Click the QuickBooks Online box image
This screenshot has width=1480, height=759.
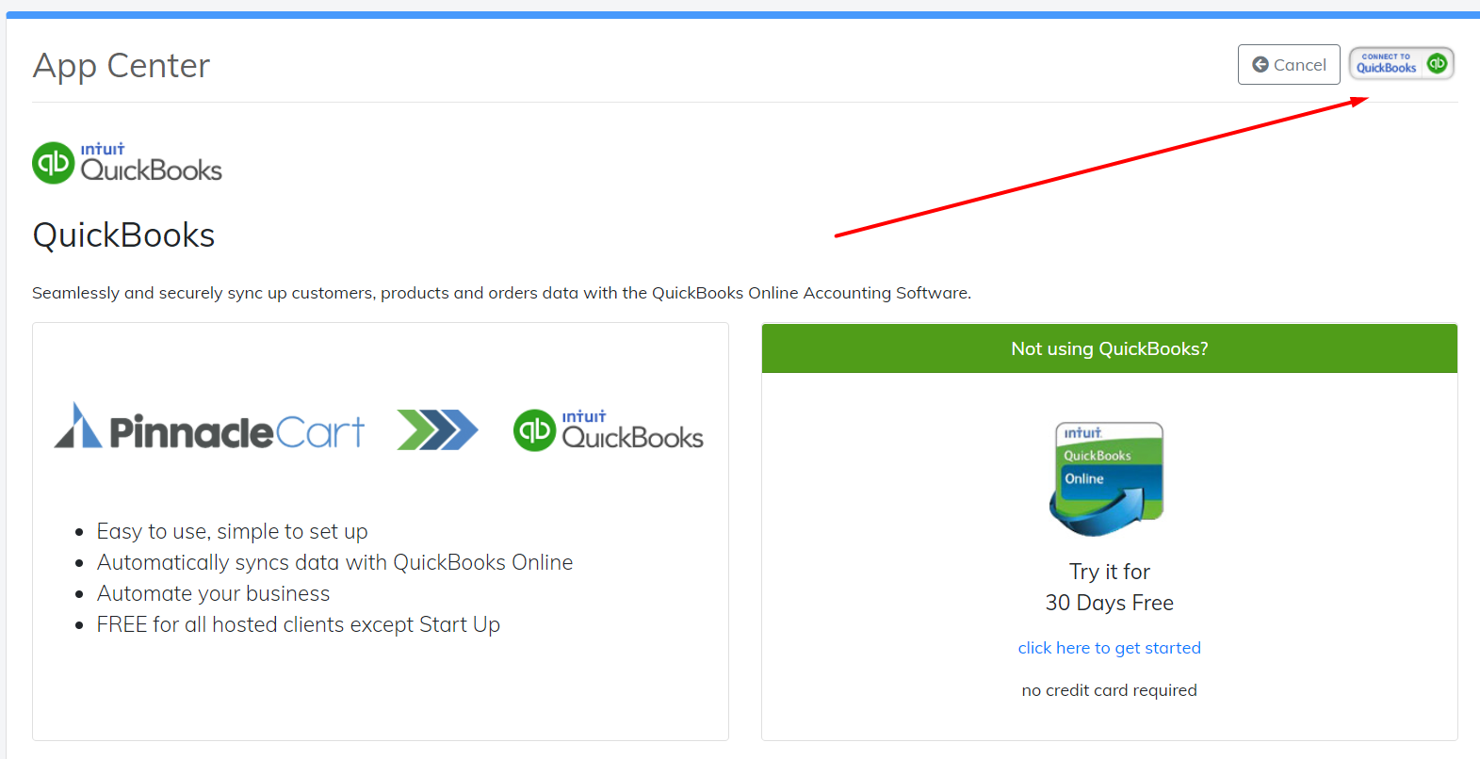[x=1108, y=479]
